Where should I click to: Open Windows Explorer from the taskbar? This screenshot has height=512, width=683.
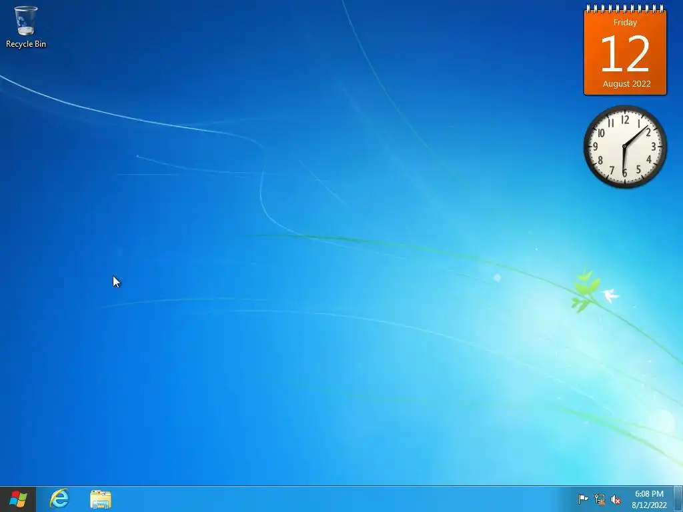coord(101,499)
